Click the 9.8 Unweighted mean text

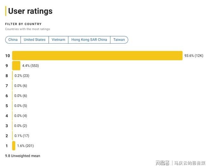pos(23,156)
